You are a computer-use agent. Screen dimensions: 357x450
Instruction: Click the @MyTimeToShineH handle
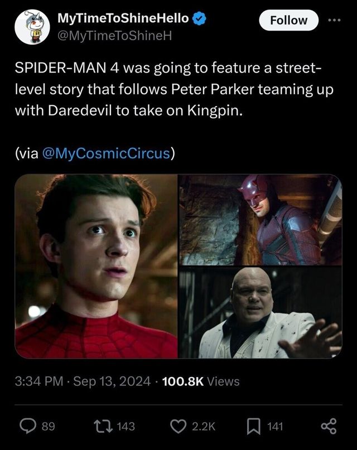pos(114,36)
